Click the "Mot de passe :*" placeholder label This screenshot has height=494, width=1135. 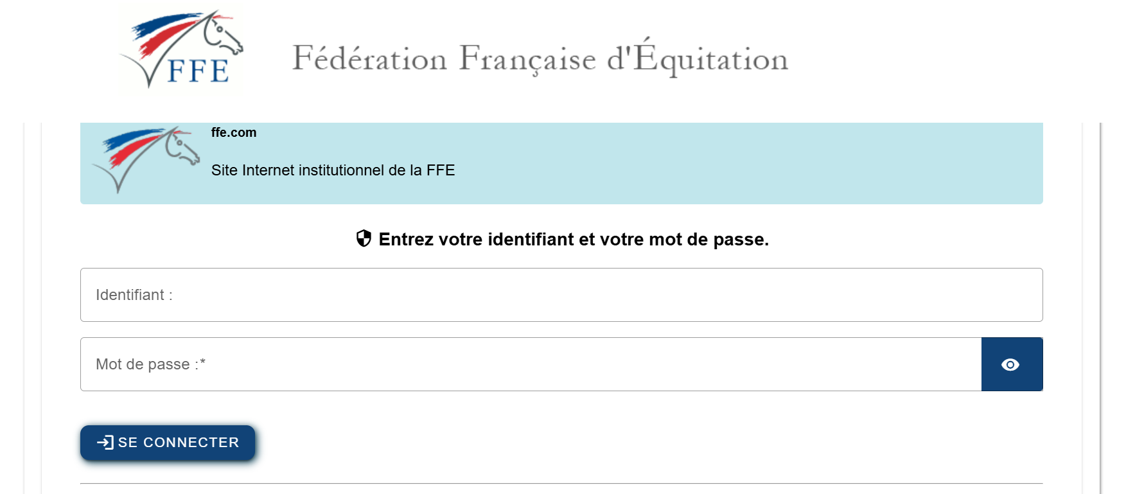pos(150,364)
